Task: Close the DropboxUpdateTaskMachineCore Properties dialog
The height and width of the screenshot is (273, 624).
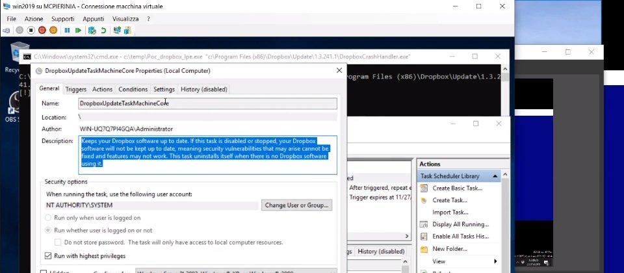Action: click(x=339, y=70)
